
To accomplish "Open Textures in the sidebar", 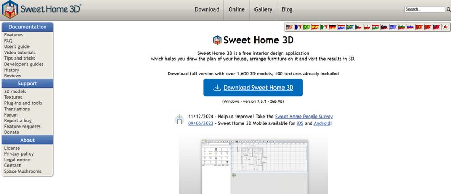I will [x=13, y=98].
